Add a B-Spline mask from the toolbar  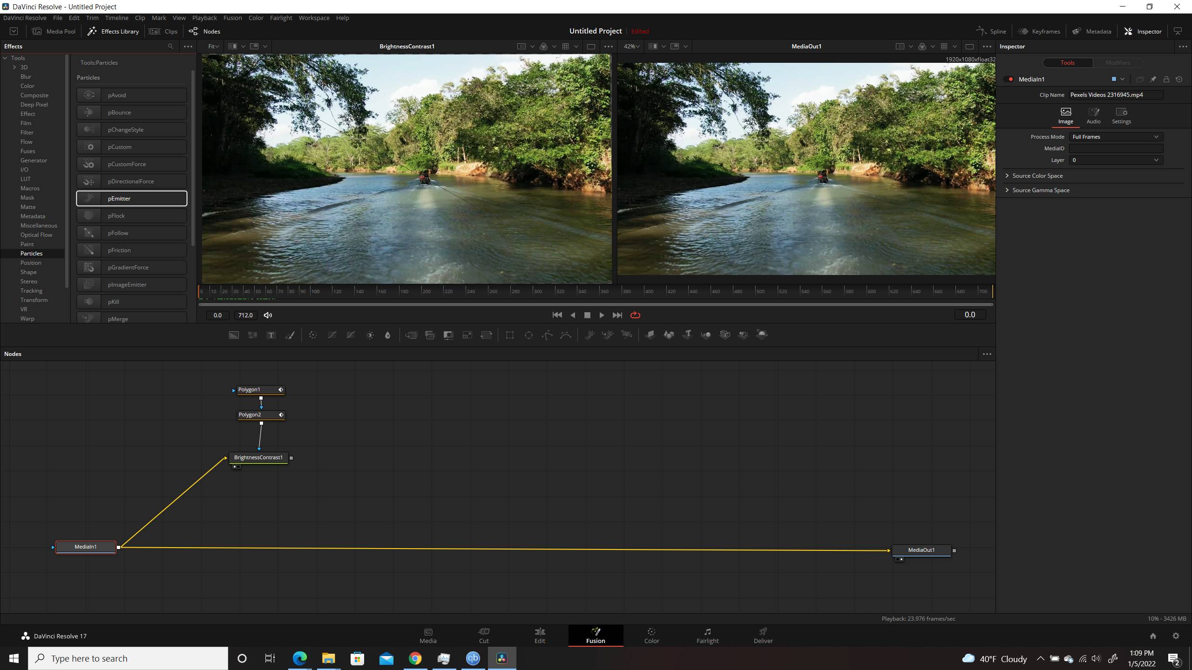tap(566, 335)
